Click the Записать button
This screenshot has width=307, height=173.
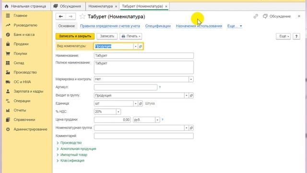[x=107, y=37]
